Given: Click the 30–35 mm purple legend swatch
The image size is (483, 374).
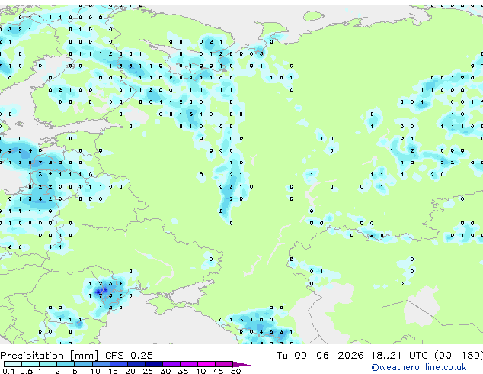Looking at the screenshot, I should pos(171,364).
